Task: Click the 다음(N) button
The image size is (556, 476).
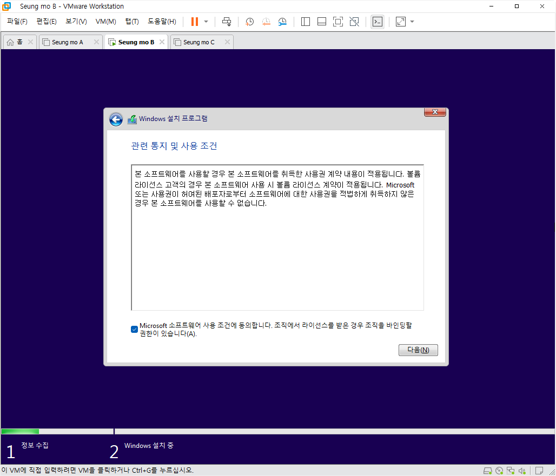Action: coord(418,350)
